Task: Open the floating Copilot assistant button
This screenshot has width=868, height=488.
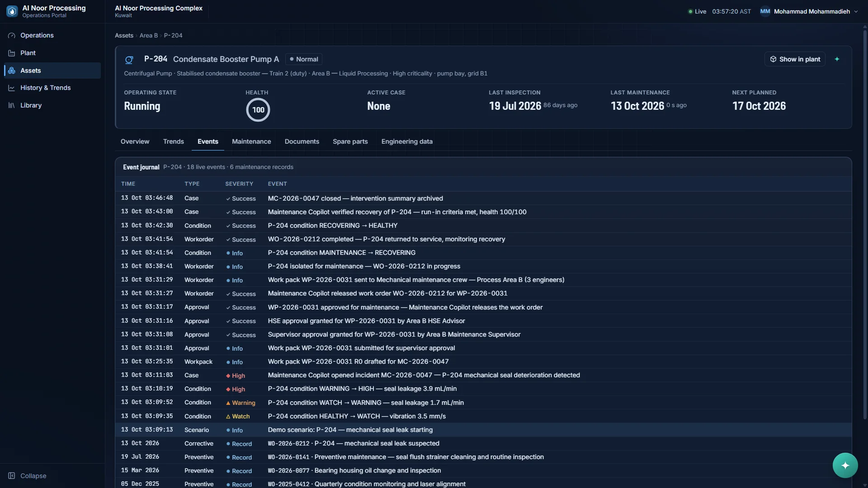Action: pos(845,465)
